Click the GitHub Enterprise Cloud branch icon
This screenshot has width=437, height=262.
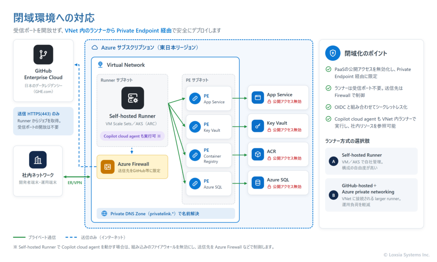(x=43, y=54)
